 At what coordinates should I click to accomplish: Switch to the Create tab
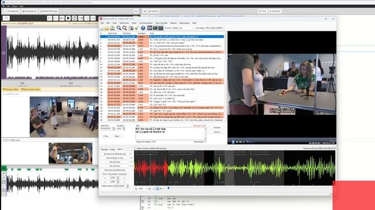pos(112,149)
